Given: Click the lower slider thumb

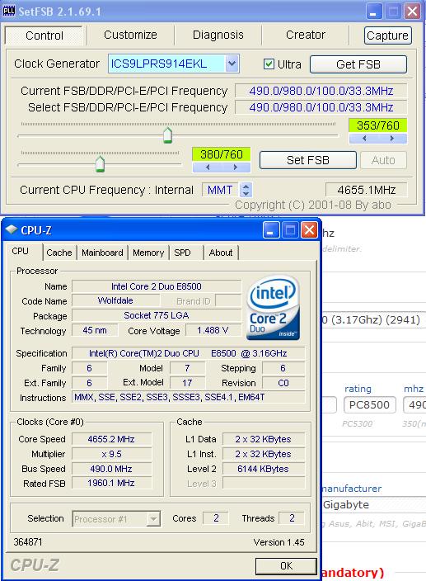Looking at the screenshot, I should [100, 163].
